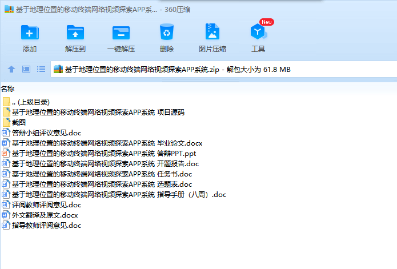Select file 外文翻译及原文.docx
This screenshot has width=397, height=269.
point(45,215)
